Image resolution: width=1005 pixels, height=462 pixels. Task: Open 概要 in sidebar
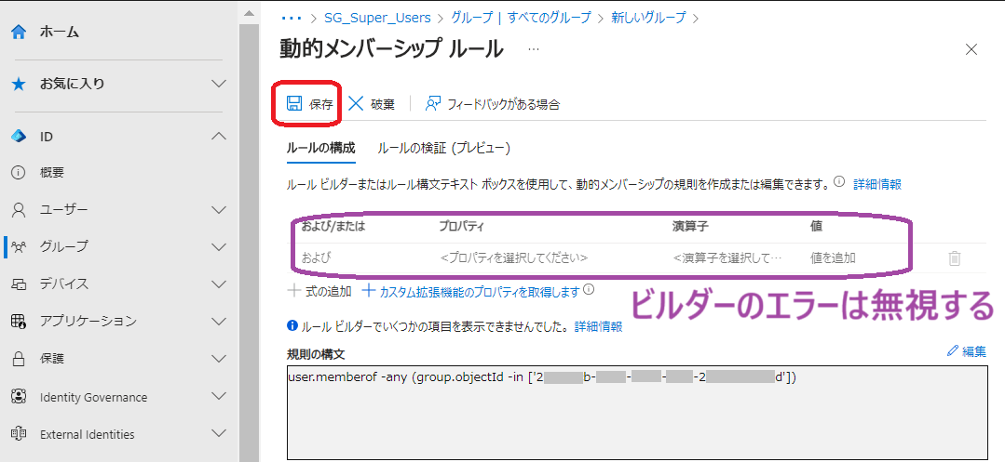[52, 173]
